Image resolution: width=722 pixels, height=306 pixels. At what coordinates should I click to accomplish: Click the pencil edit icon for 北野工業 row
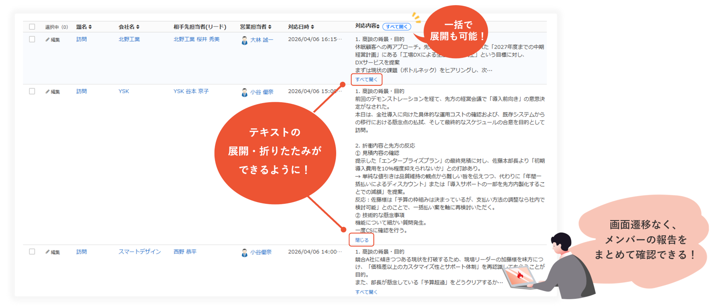pyautogui.click(x=48, y=40)
